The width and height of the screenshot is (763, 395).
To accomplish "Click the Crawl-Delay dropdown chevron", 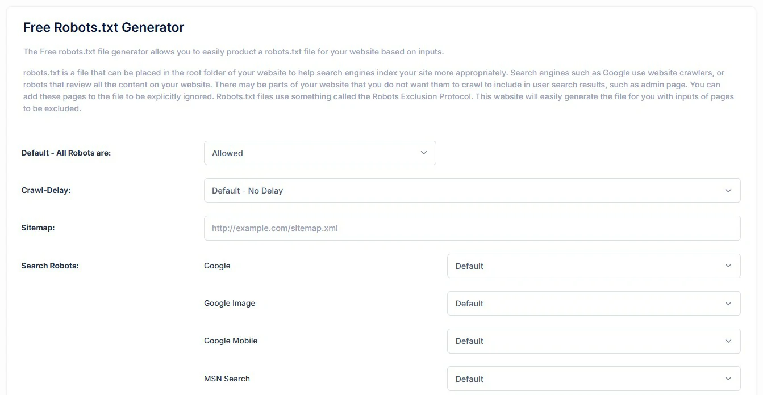I will click(728, 190).
